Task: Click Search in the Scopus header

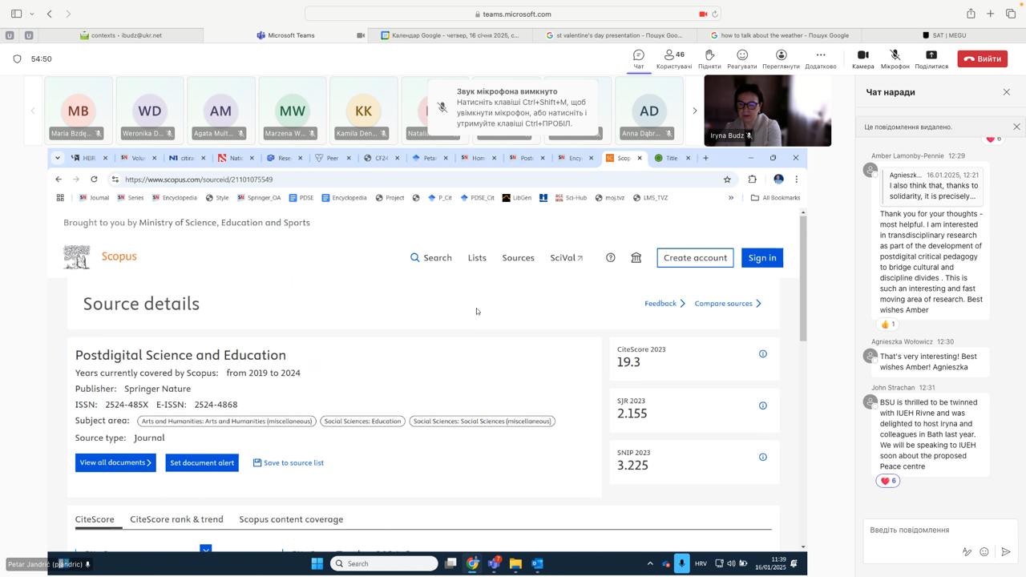Action: [431, 257]
